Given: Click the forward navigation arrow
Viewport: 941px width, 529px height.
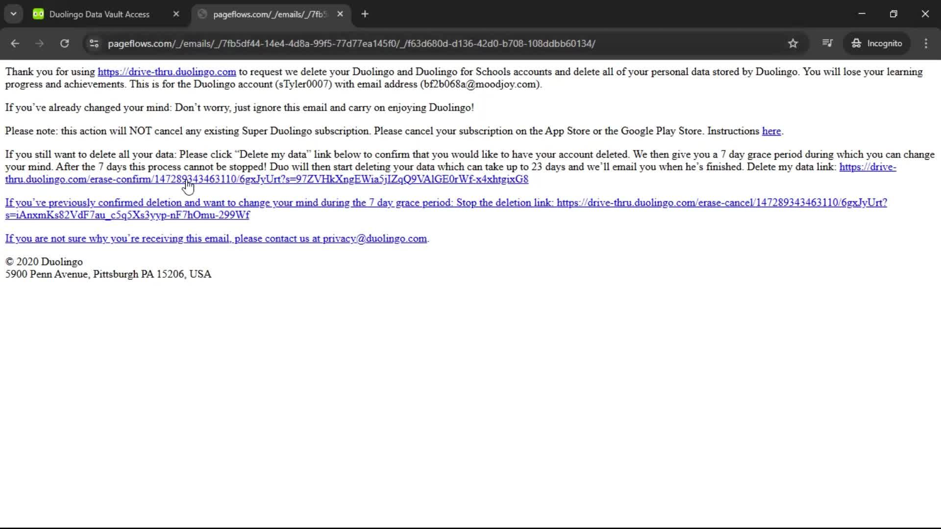Looking at the screenshot, I should 40,44.
